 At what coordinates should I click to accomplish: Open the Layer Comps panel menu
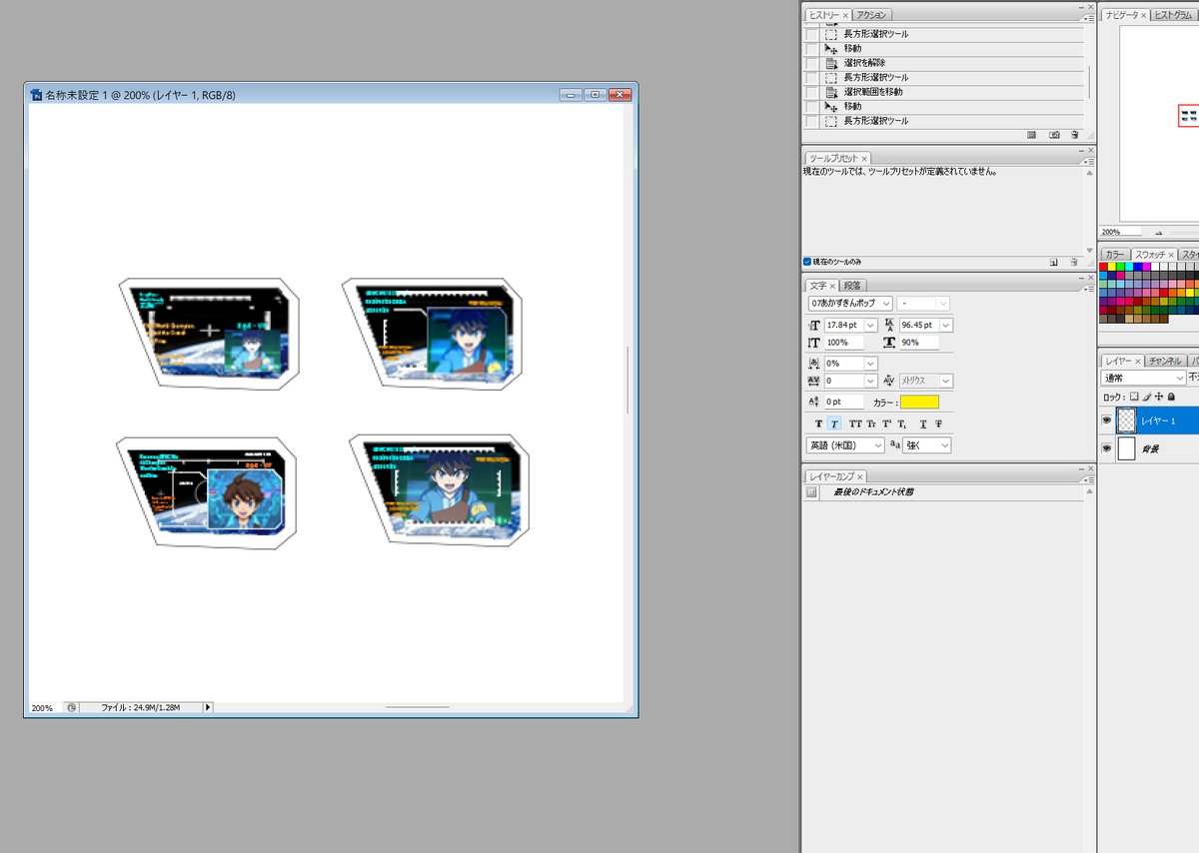coord(1089,480)
